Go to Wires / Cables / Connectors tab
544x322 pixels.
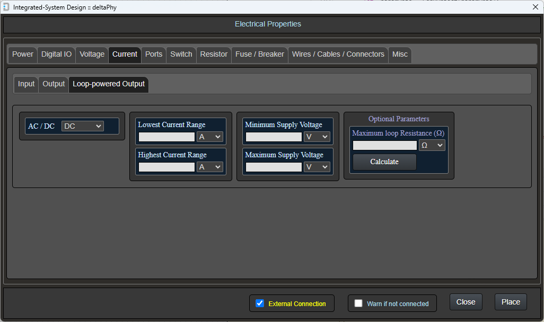click(338, 55)
